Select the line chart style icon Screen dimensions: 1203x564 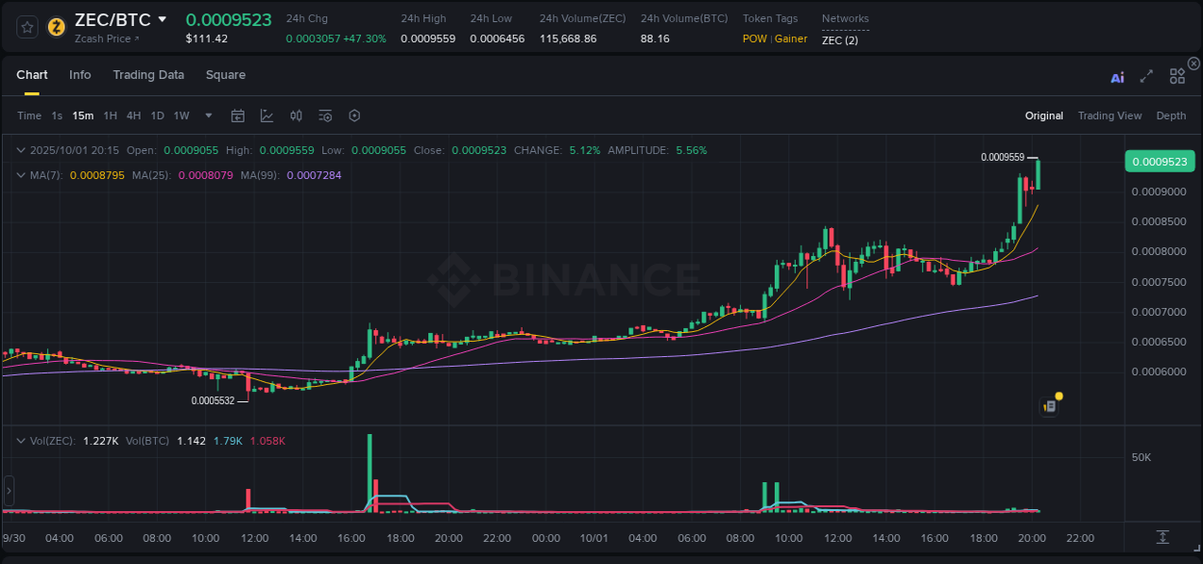(x=267, y=115)
